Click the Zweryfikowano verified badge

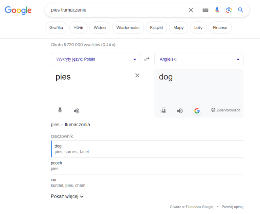(226, 110)
